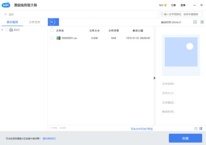This screenshot has height=145, width=206.
Task: Click the blue 恢复 recover button
Action: pyautogui.click(x=185, y=138)
